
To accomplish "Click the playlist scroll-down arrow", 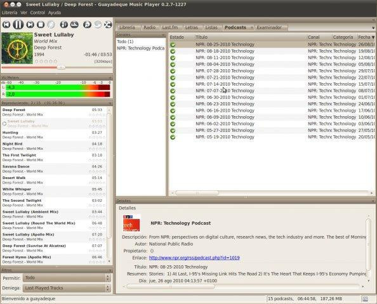I will click(x=109, y=261).
